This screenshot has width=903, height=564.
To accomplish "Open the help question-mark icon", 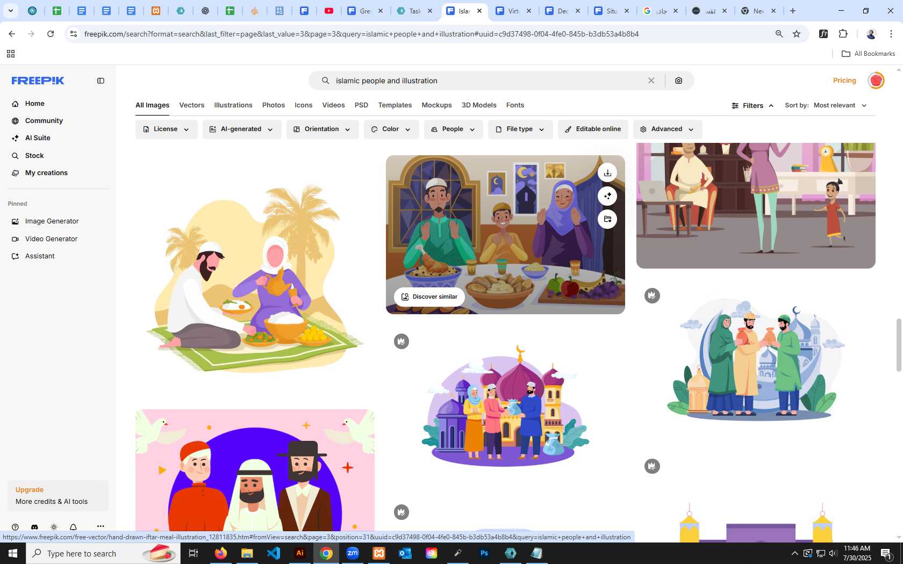I will 15,527.
